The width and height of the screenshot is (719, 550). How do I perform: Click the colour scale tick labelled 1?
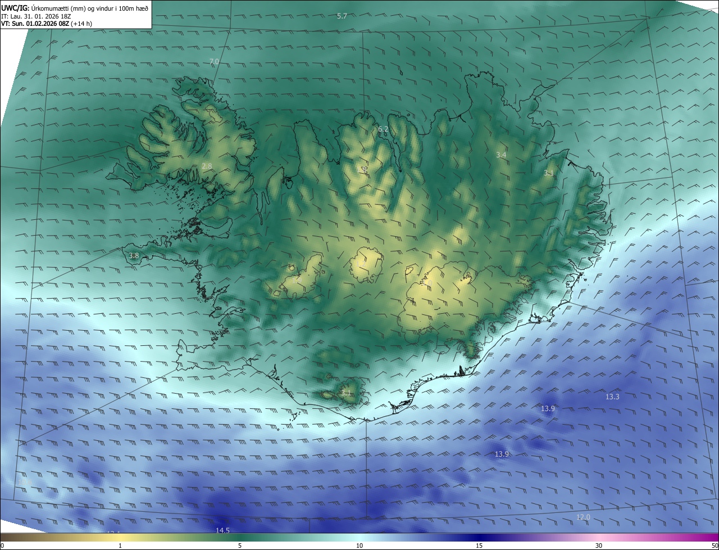(120, 546)
